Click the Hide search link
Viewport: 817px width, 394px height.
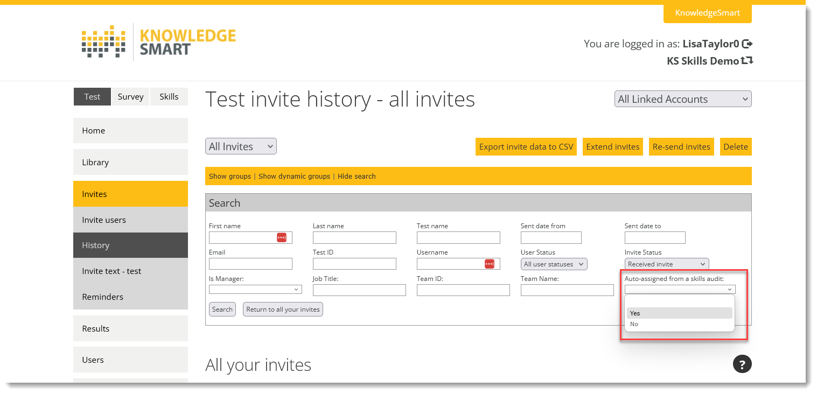point(357,177)
